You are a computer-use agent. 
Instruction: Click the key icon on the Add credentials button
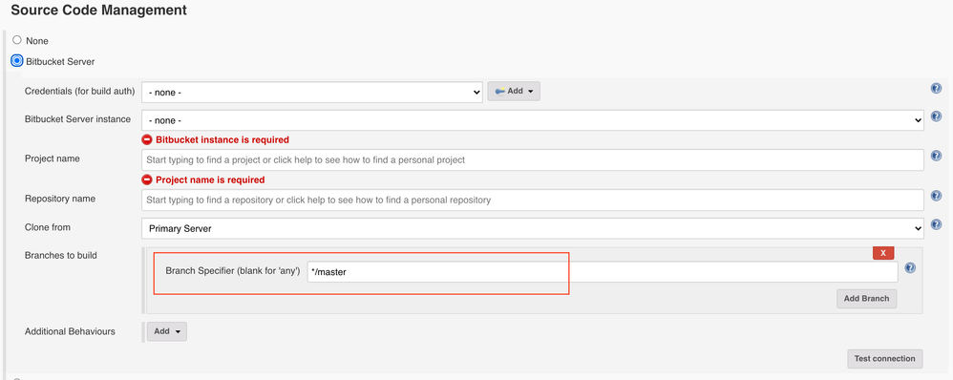[x=499, y=92]
